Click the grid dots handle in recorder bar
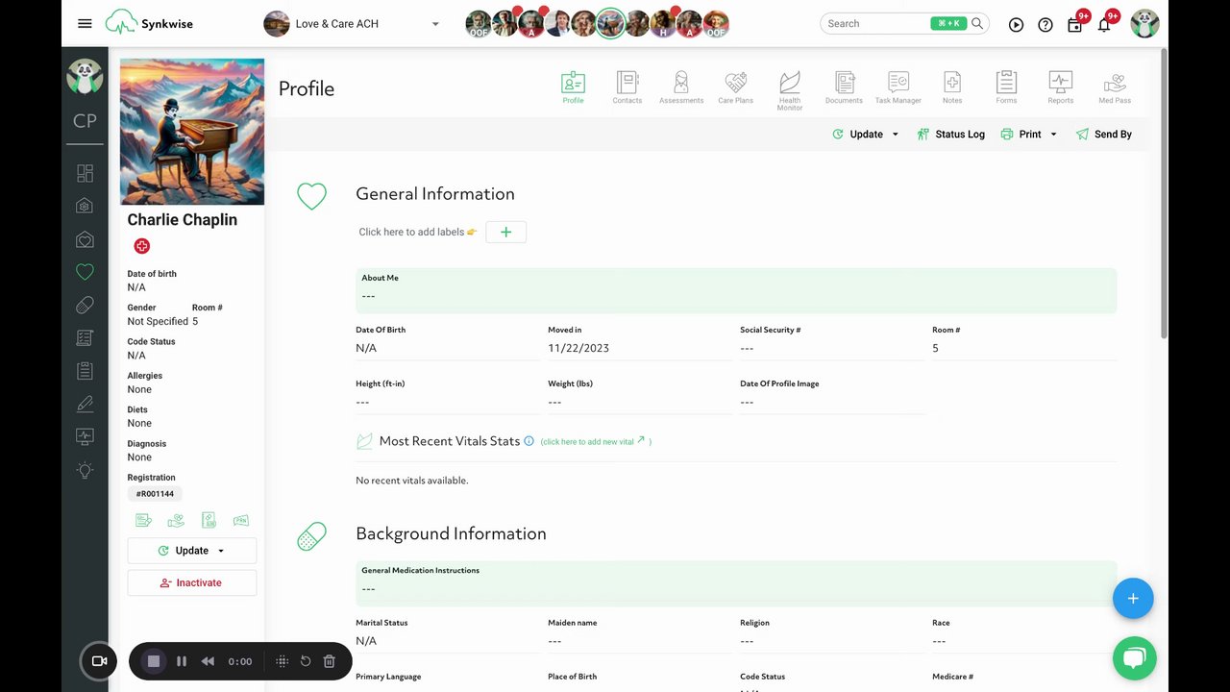This screenshot has width=1230, height=692. click(x=282, y=661)
